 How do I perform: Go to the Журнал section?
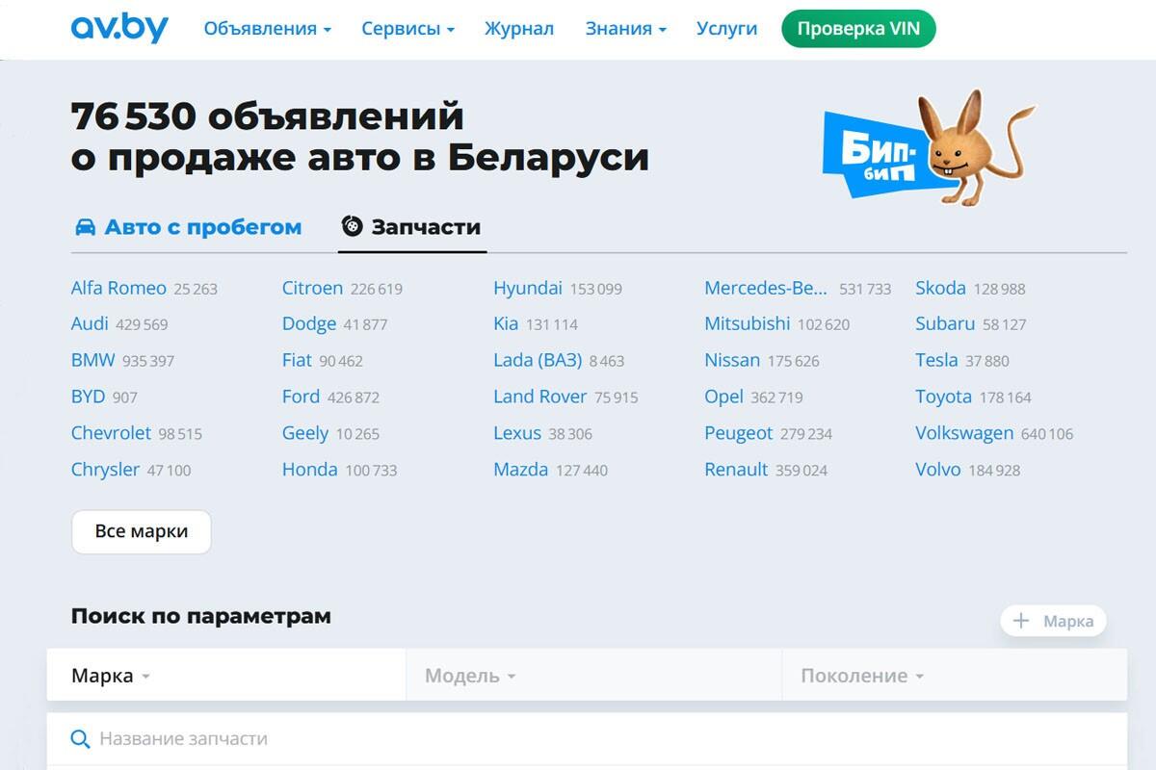[519, 29]
